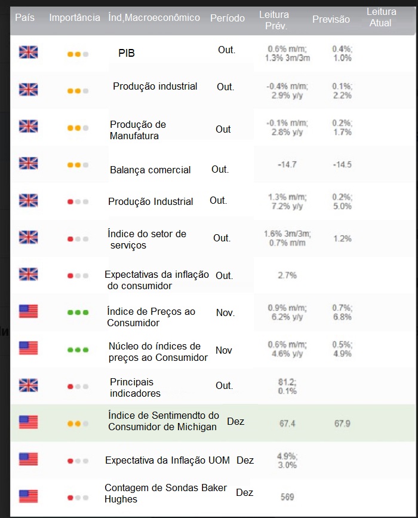Click the Período column header
The height and width of the screenshot is (518, 418).
point(228,18)
